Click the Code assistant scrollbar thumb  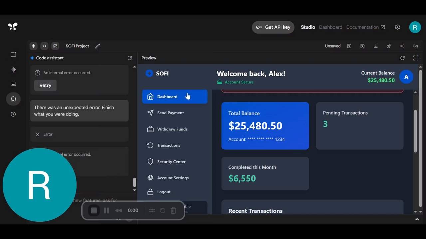coord(134,182)
